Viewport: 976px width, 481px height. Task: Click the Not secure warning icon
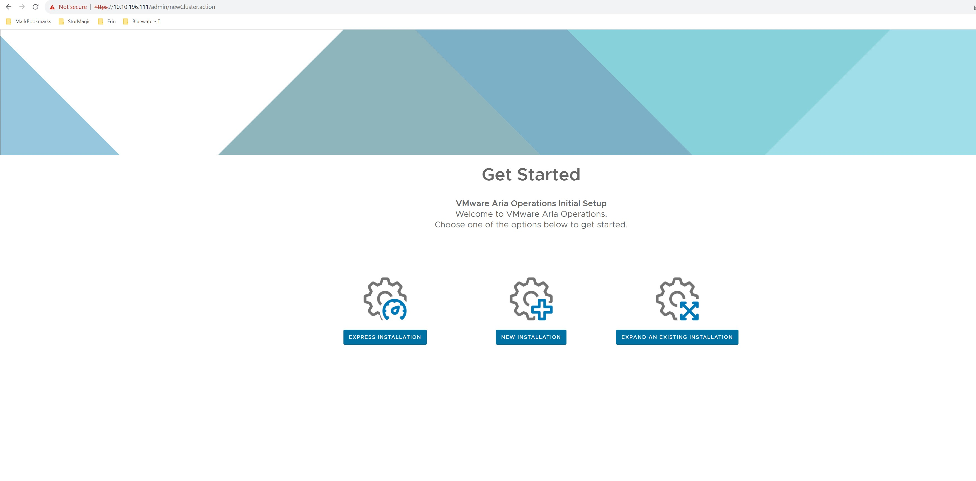(x=52, y=7)
